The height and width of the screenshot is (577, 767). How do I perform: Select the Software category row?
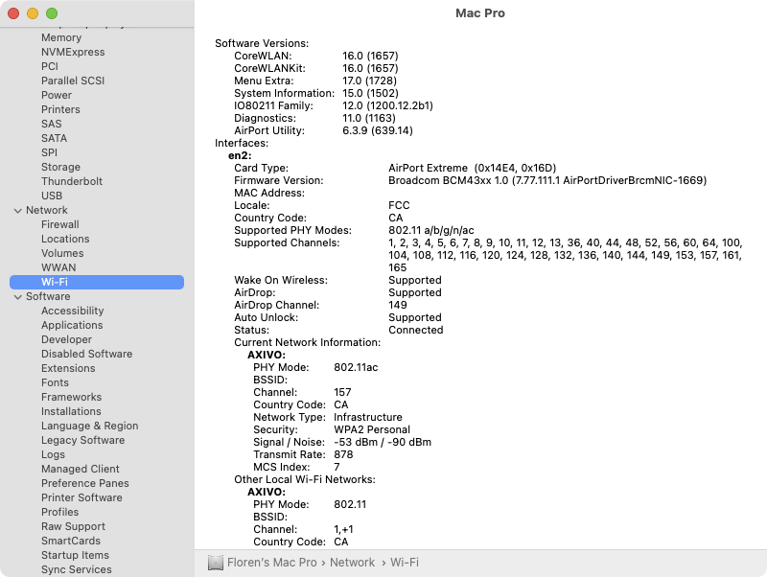click(x=48, y=296)
